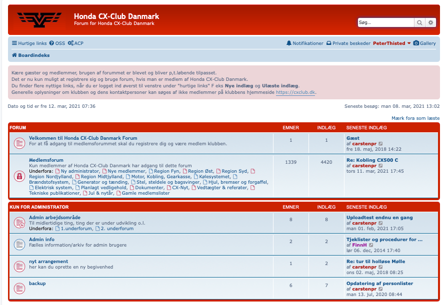Screen dimensions: 444x305
Task: Click locked forum icon beside Medlemsforum
Action: point(19,176)
